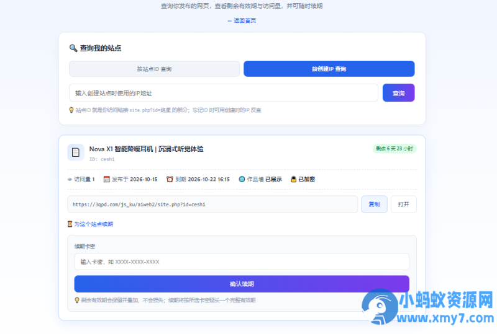The height and width of the screenshot is (334, 497).
Task: Click the 确认续期 button
Action: tap(242, 284)
